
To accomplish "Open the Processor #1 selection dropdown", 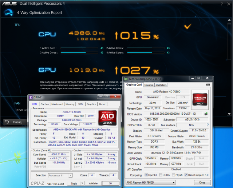I will [x=60, y=175].
